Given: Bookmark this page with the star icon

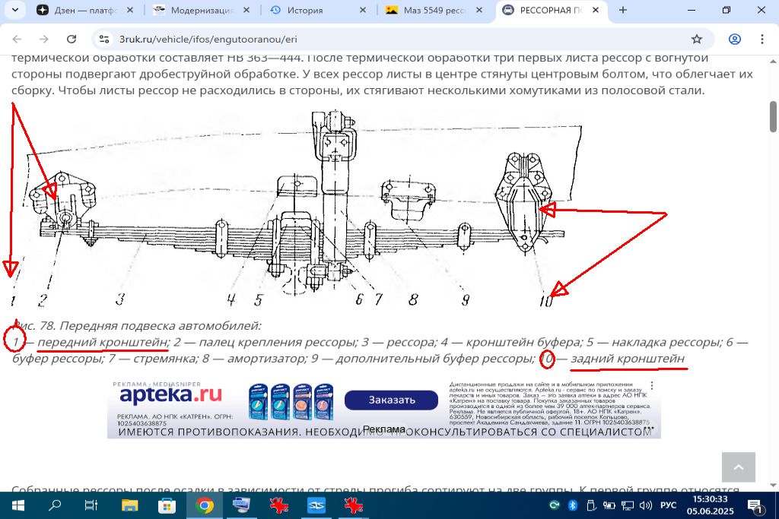Looking at the screenshot, I should point(696,40).
